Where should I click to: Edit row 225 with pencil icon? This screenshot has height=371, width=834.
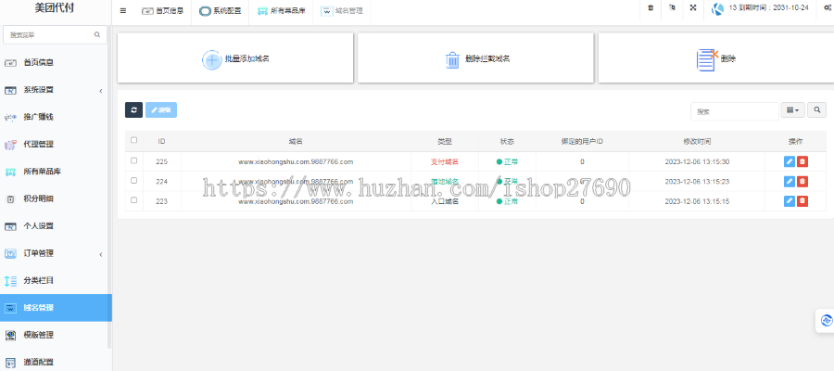790,161
